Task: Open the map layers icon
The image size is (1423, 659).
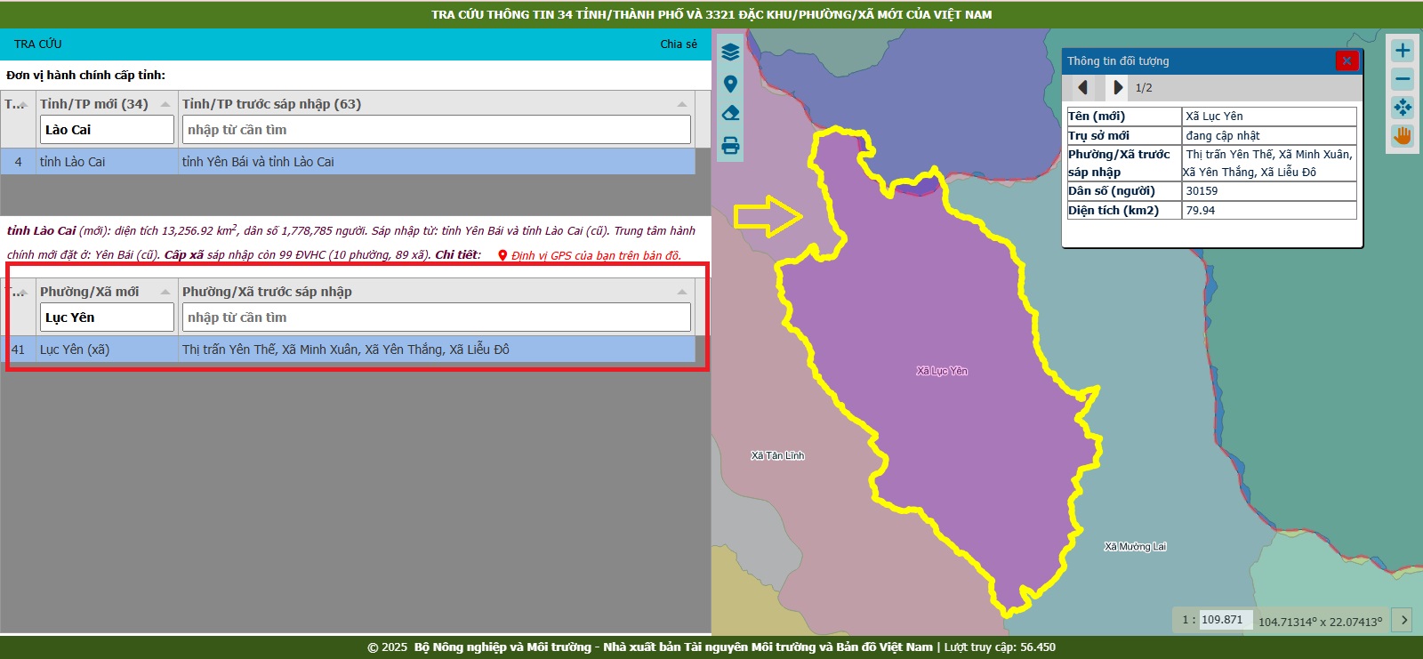Action: pyautogui.click(x=730, y=52)
